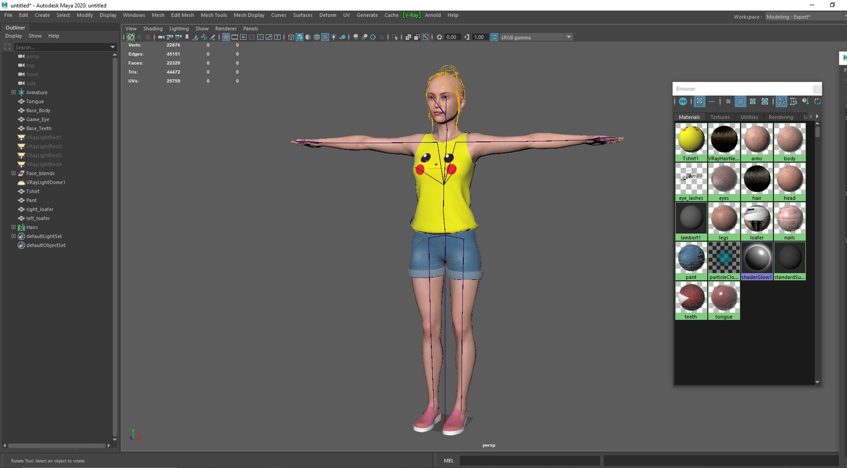Select small swatch size in Browser
Viewport: 847px width, 468px height.
728,101
